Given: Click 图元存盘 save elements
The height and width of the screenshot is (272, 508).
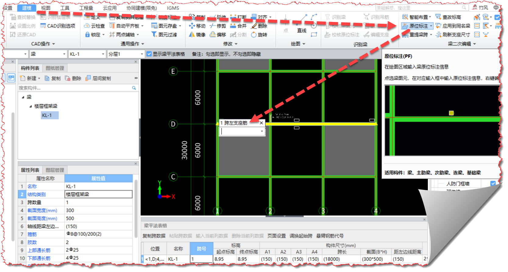Looking at the screenshot, I should click(x=166, y=26).
